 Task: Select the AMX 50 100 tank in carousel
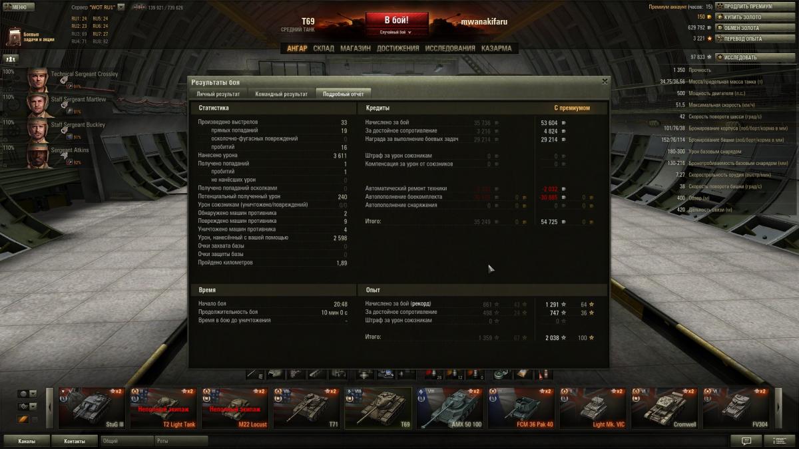point(449,408)
